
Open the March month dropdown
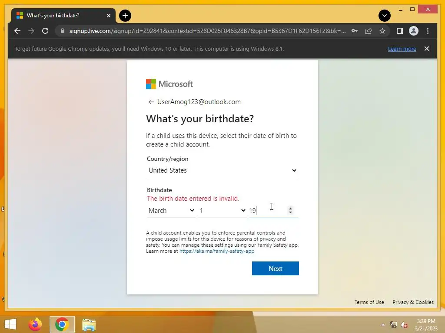[x=171, y=211]
